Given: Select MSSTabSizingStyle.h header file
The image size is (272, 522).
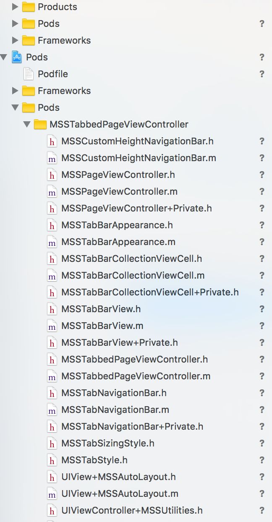Looking at the screenshot, I should click(108, 443).
